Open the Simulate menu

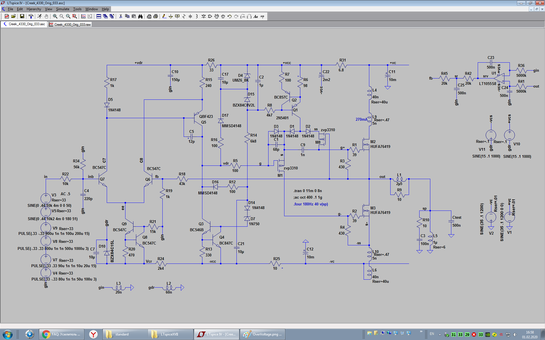62,9
